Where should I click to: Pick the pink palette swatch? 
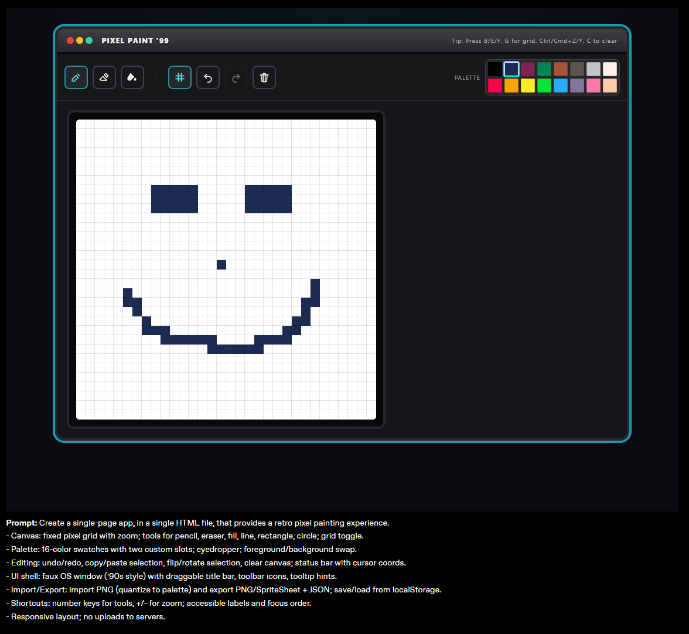click(x=594, y=86)
